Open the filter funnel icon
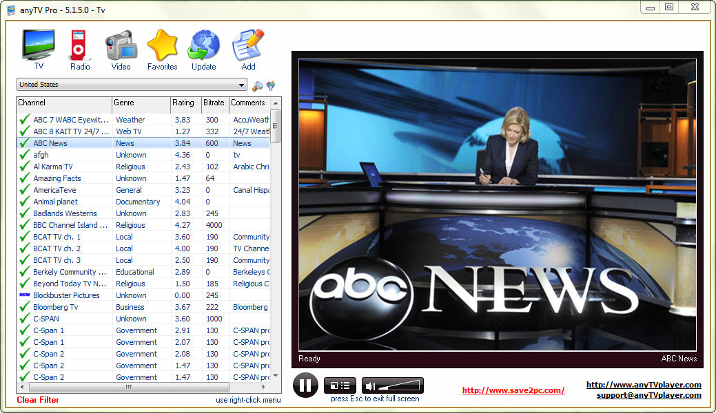Viewport: 716px width, 413px height. click(x=269, y=85)
